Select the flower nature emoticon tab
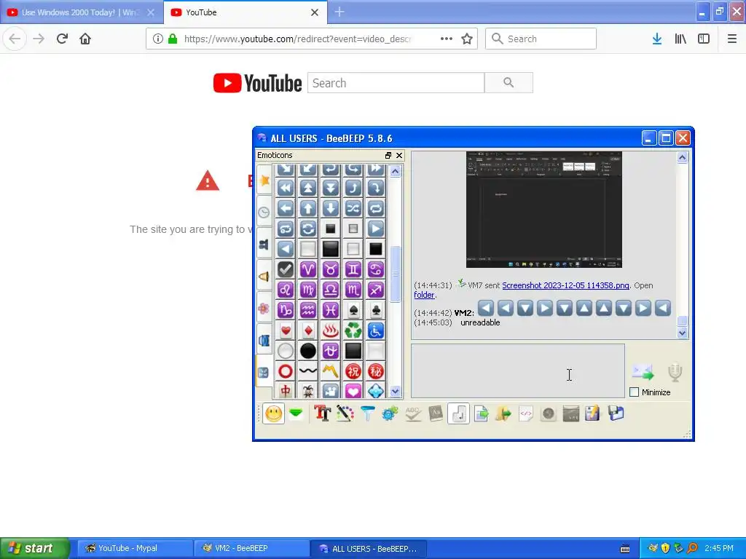This screenshot has width=746, height=559. click(x=264, y=309)
